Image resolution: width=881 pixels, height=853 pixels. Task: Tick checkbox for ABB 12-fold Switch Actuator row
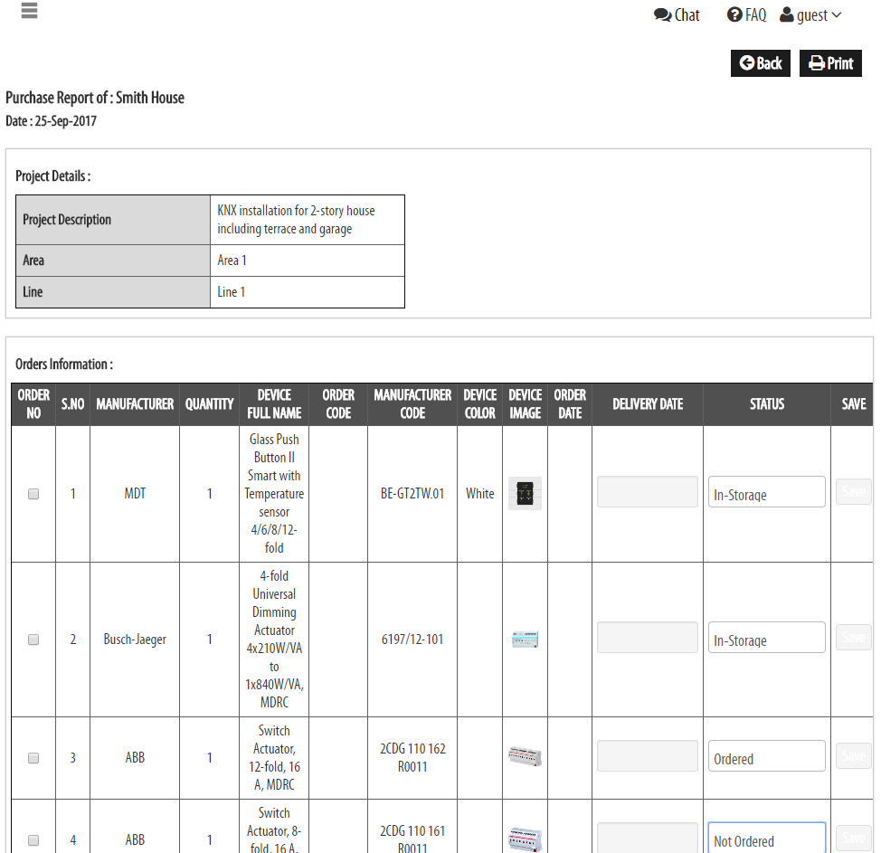pos(33,758)
